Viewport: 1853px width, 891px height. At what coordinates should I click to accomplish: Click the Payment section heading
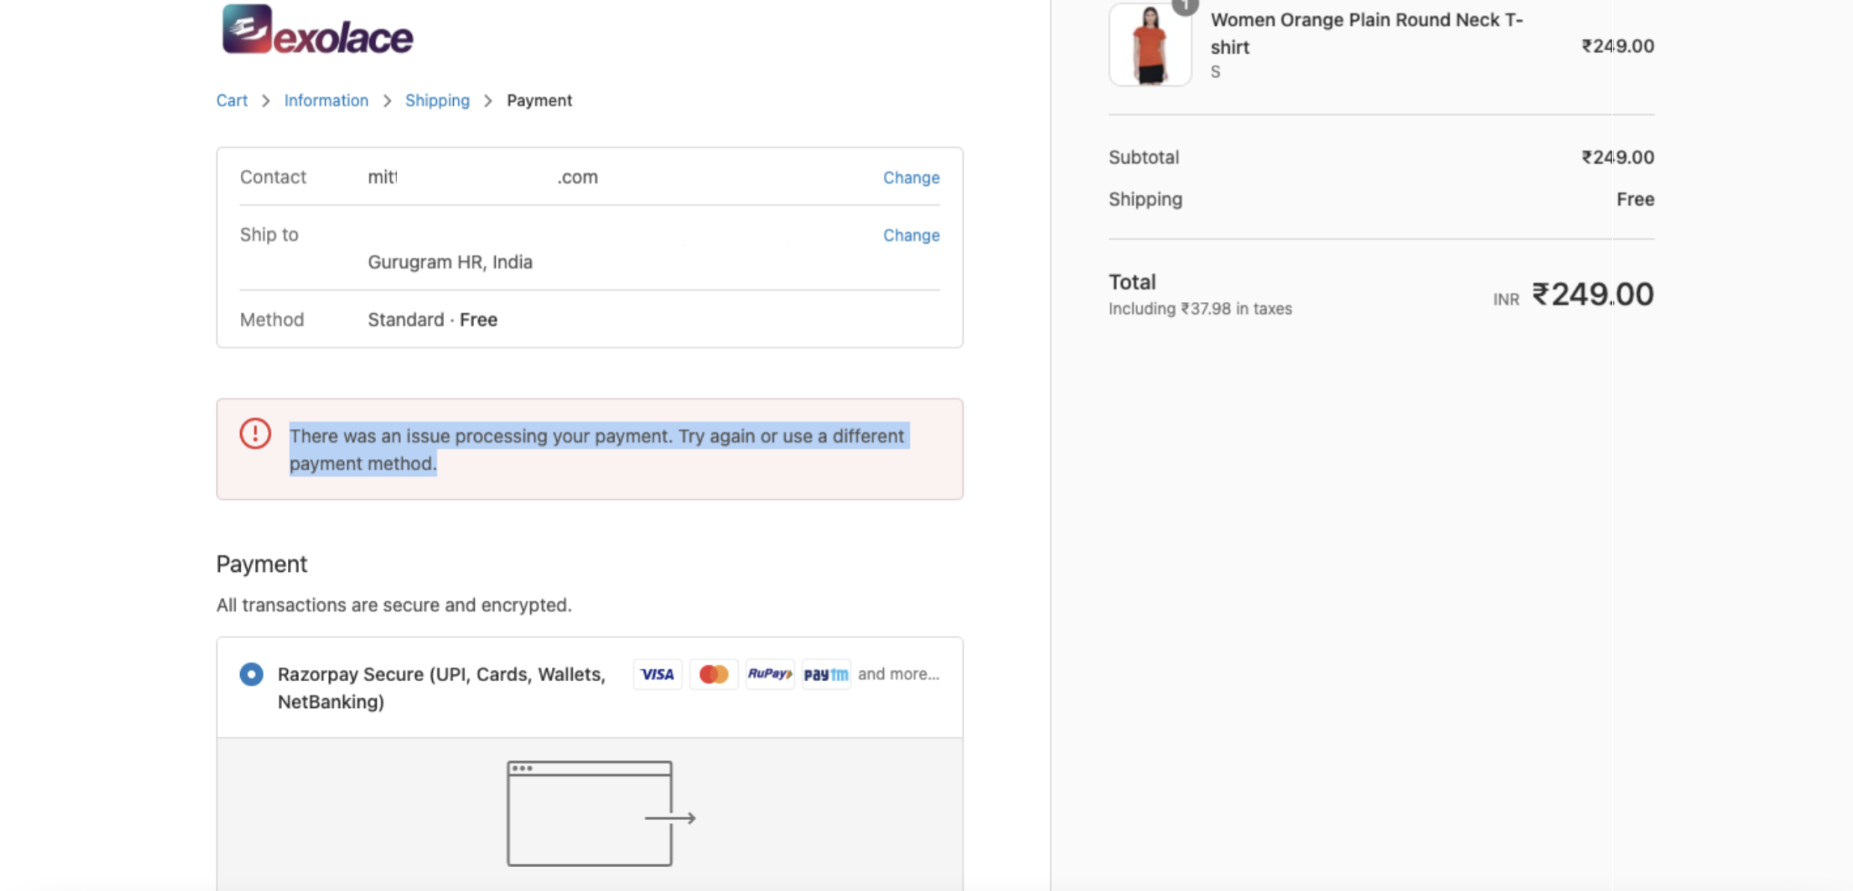point(262,564)
